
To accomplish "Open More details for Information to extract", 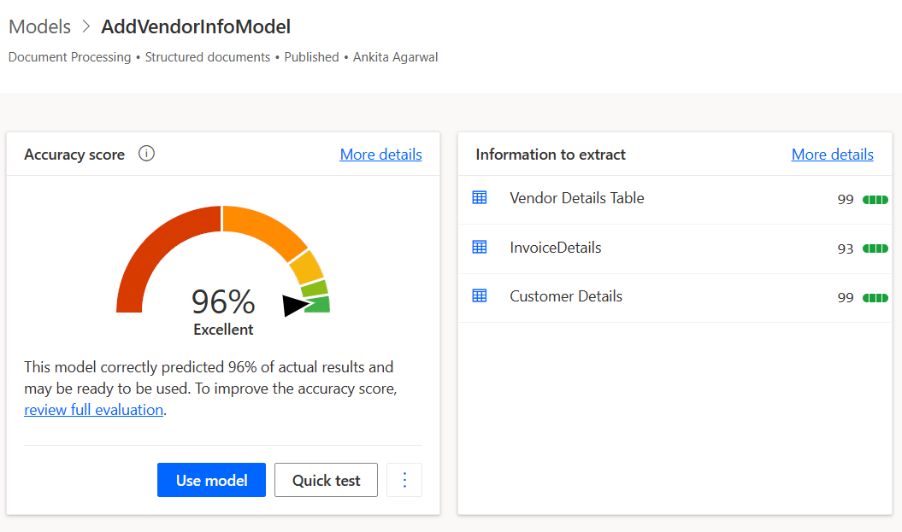I will (x=833, y=154).
